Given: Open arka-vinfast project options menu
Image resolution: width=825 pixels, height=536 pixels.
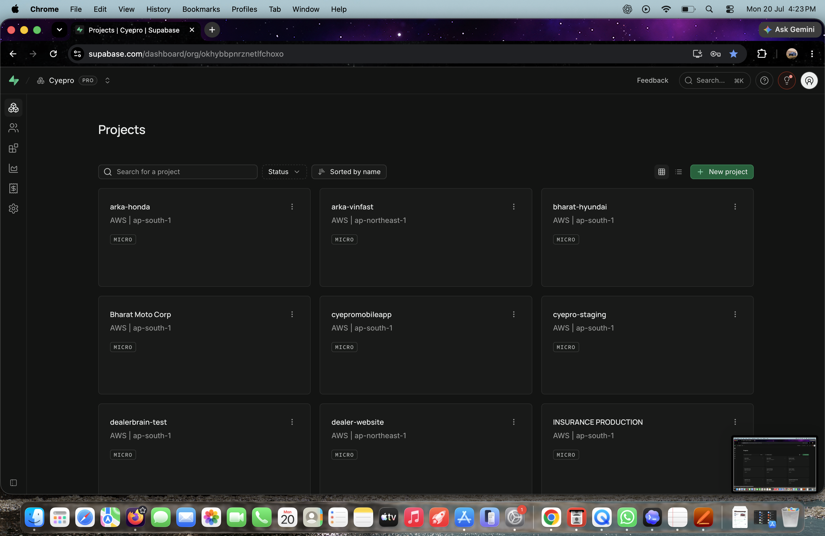Looking at the screenshot, I should click(x=513, y=207).
